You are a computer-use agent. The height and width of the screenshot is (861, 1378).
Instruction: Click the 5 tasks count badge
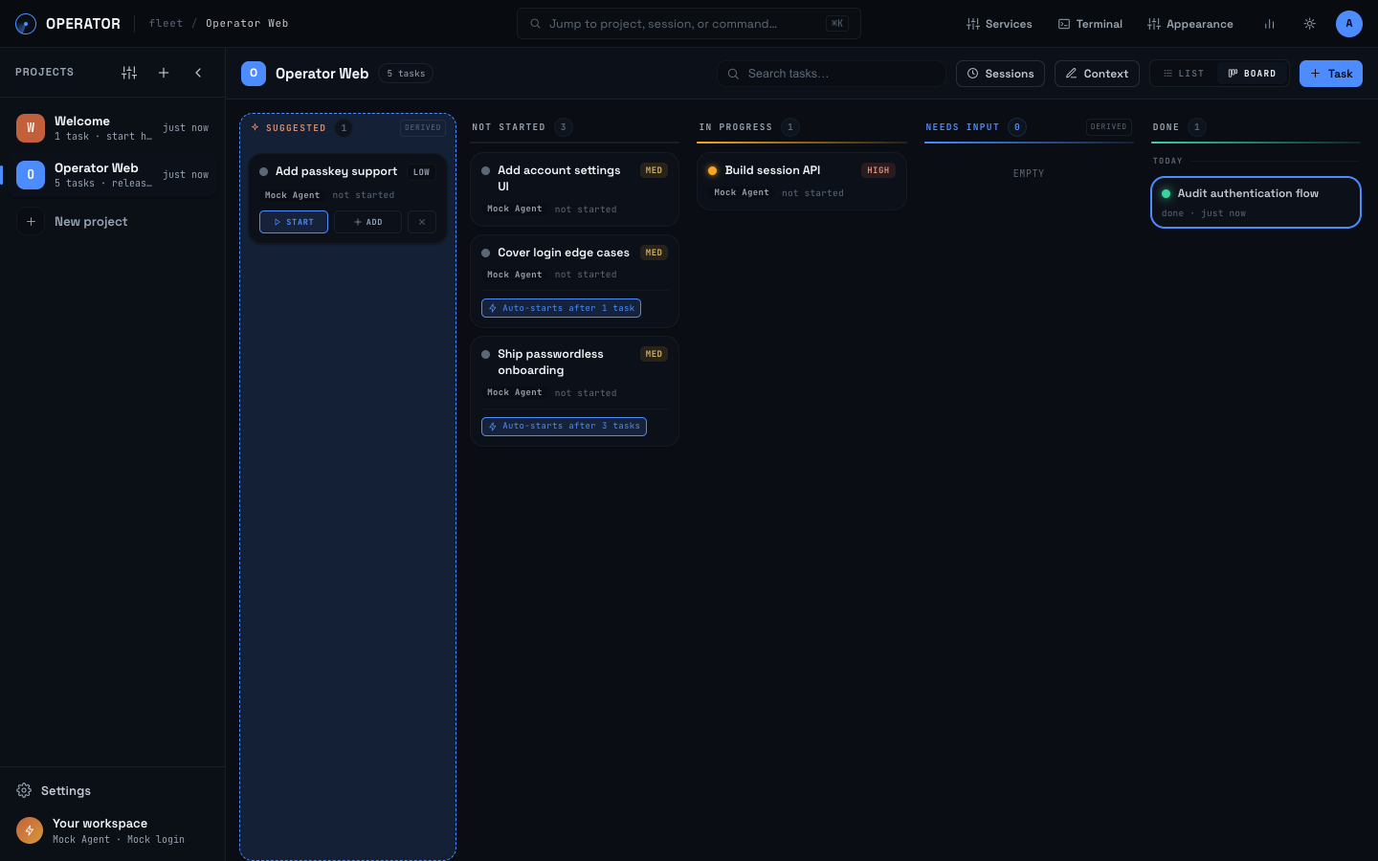click(x=406, y=74)
